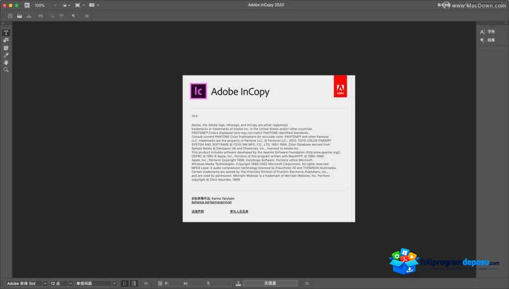The image size is (509, 289).
Task: Open the status bar options menu at right end
Action: click(x=307, y=283)
